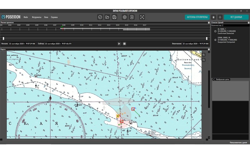Click the НЕТ ДАННЫХ button
The width and height of the screenshot is (250, 153).
point(236,17)
